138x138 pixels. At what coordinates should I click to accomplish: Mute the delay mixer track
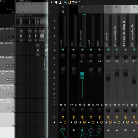pyautogui.click(x=100, y=50)
